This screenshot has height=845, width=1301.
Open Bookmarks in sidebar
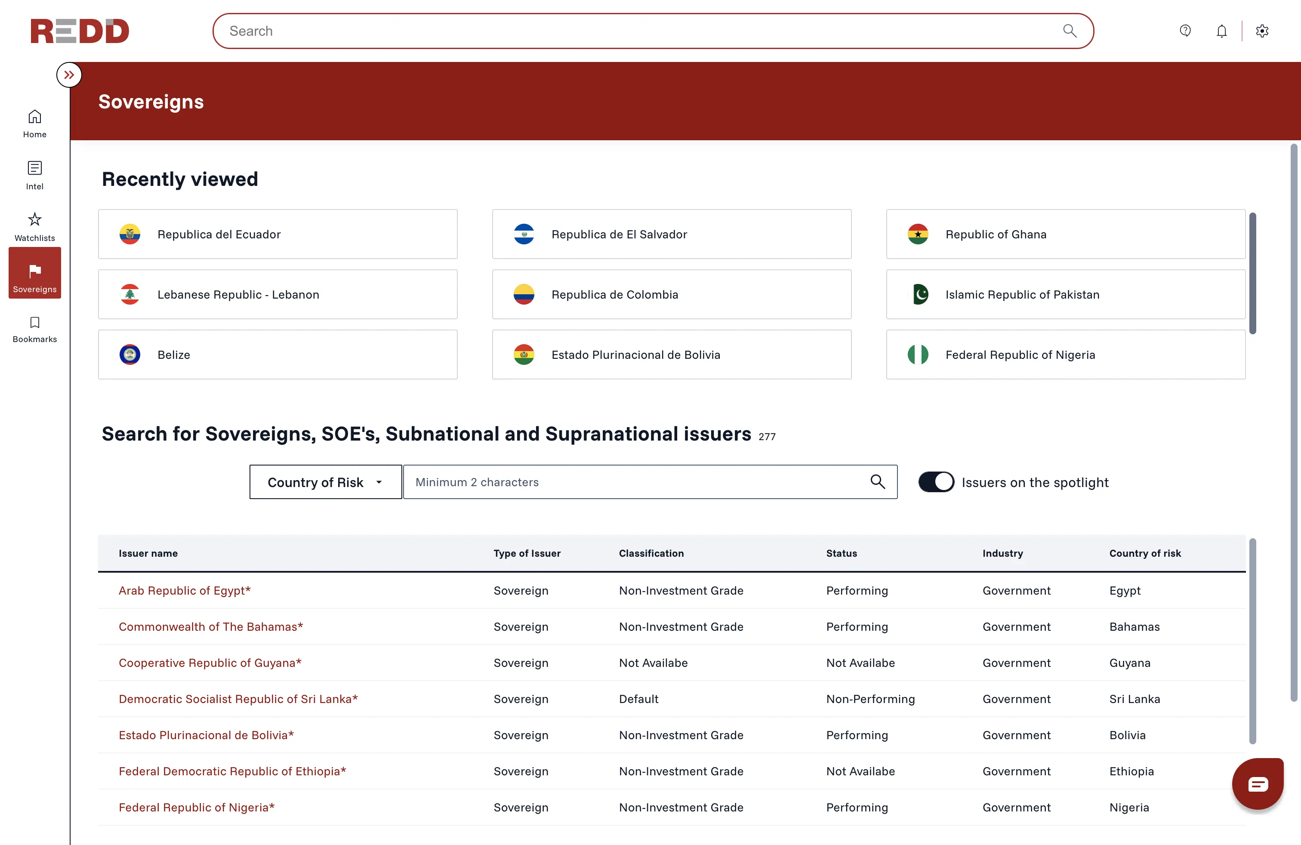[x=34, y=330]
